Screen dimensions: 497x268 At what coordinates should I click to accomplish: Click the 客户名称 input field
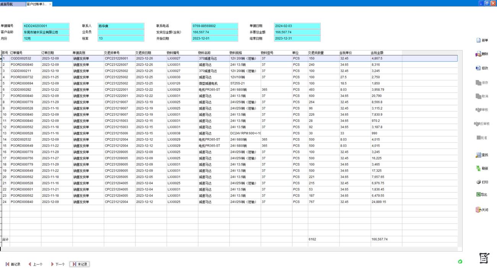[46, 32]
